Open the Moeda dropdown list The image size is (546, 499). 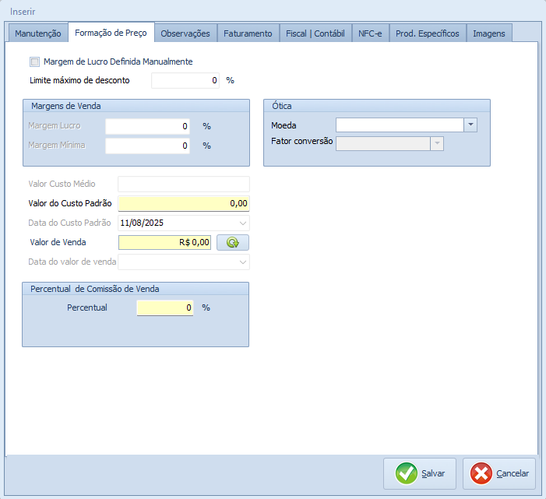[470, 125]
